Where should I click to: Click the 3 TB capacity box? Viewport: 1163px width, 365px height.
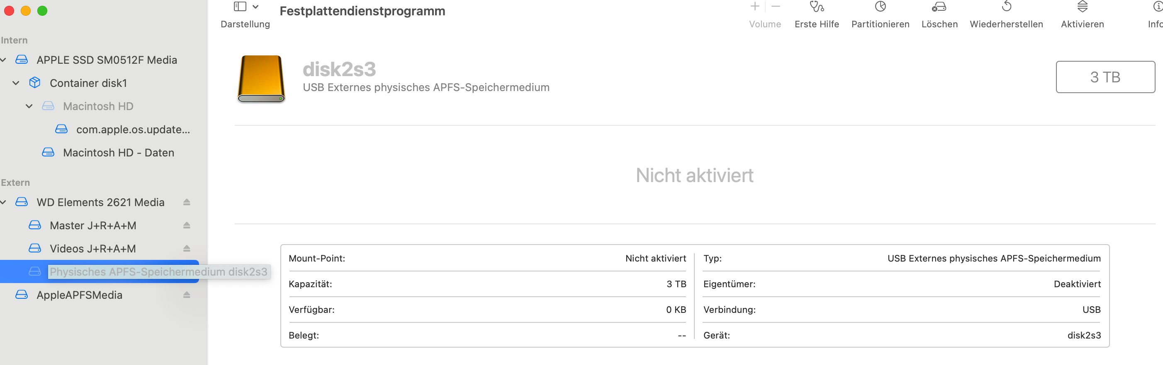click(x=1105, y=77)
